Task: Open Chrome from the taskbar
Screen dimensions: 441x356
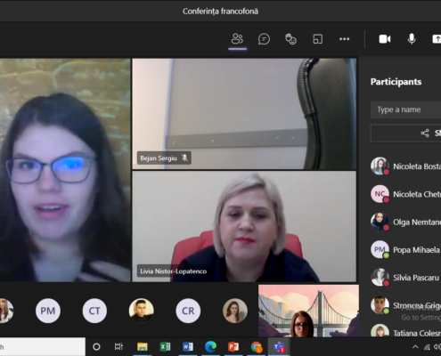Action: click(x=257, y=346)
